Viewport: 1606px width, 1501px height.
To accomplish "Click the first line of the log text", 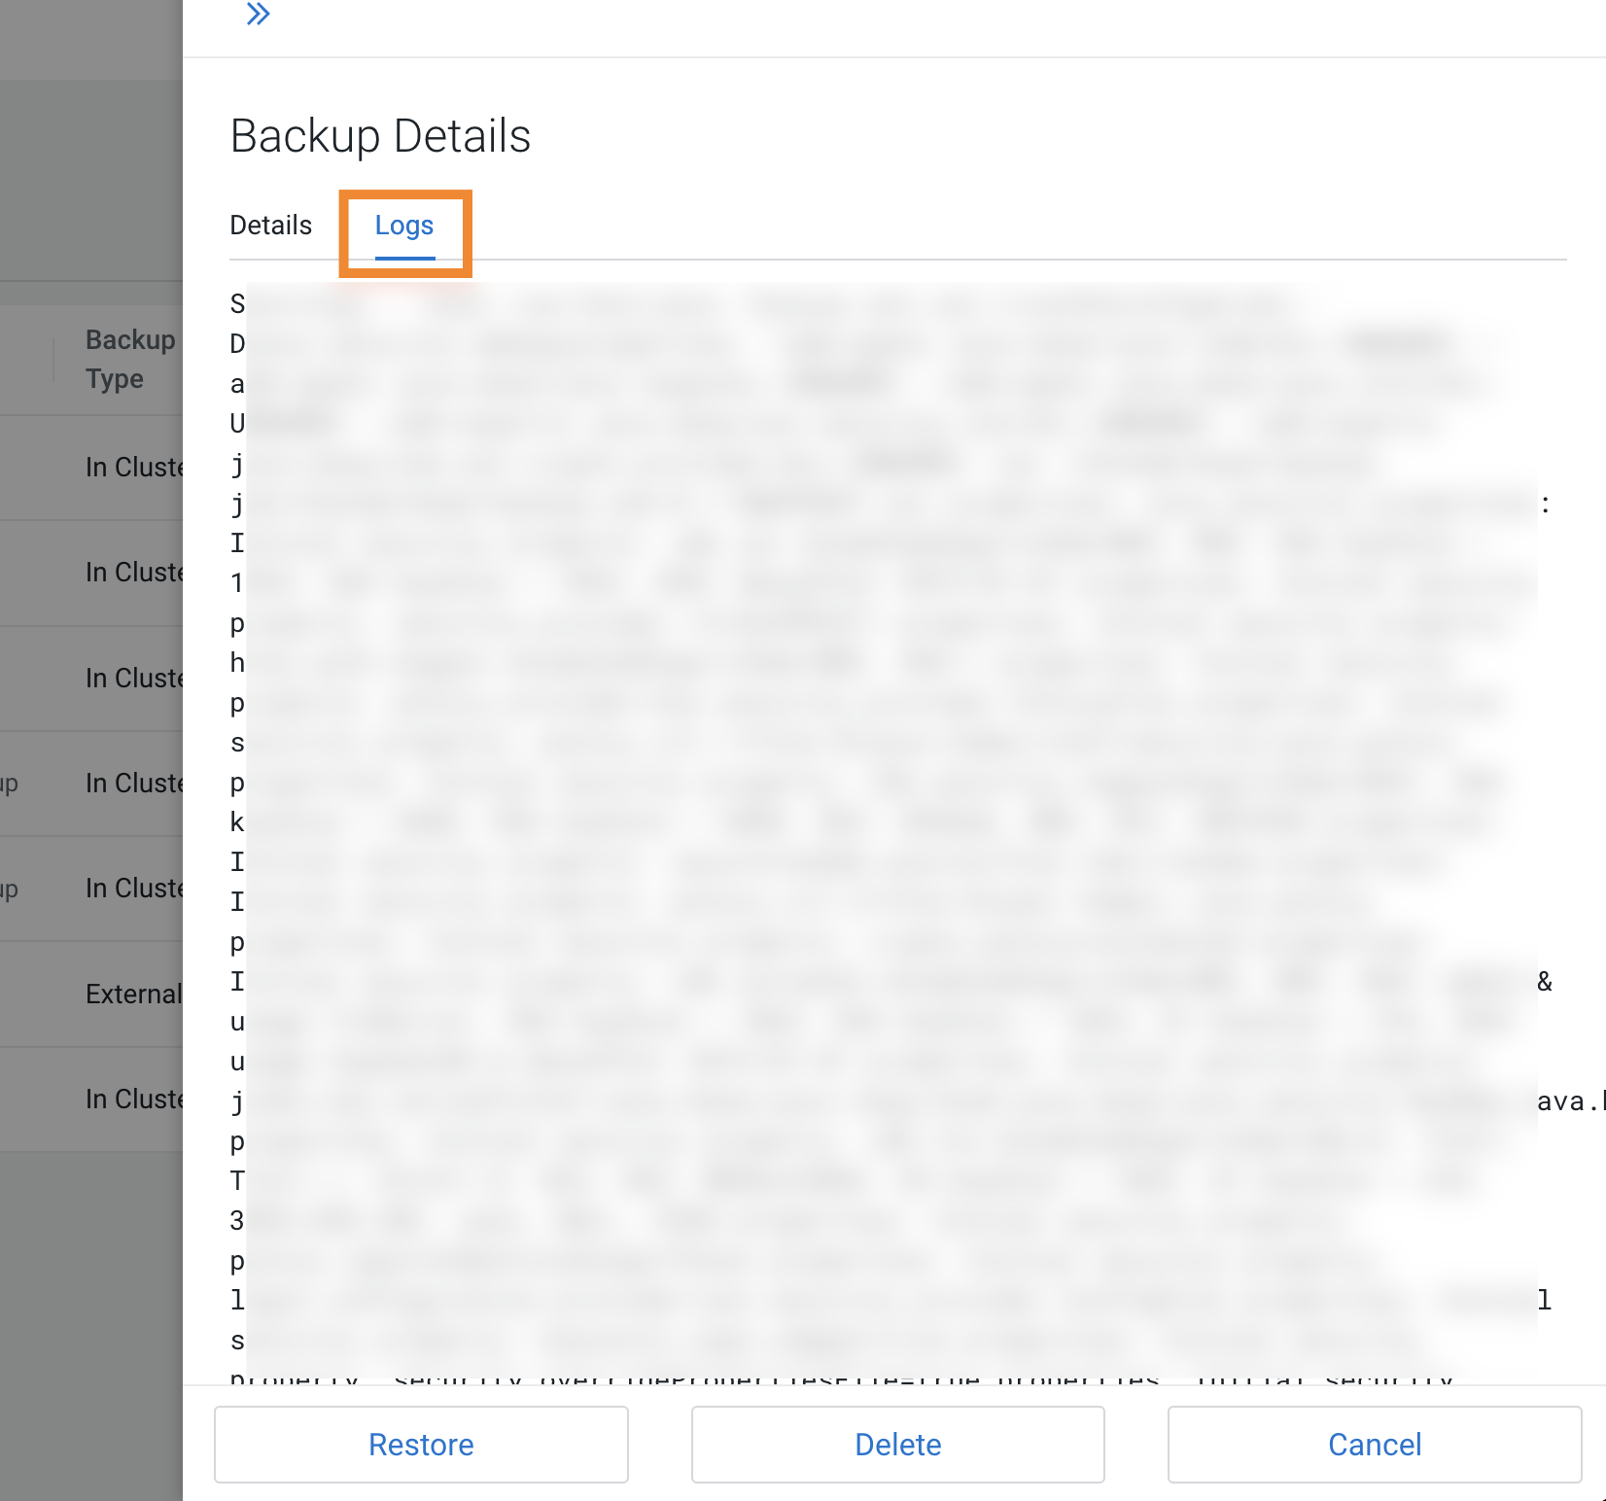I will point(778,303).
